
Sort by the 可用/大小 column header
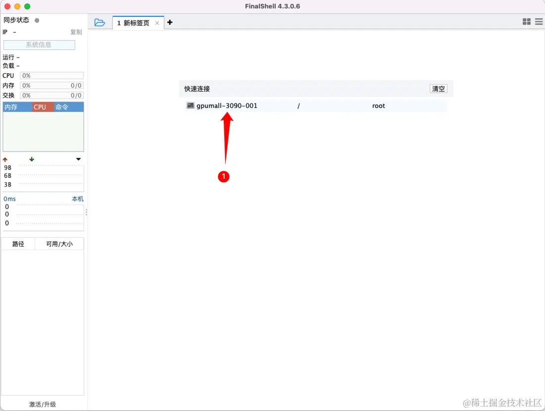pos(59,244)
